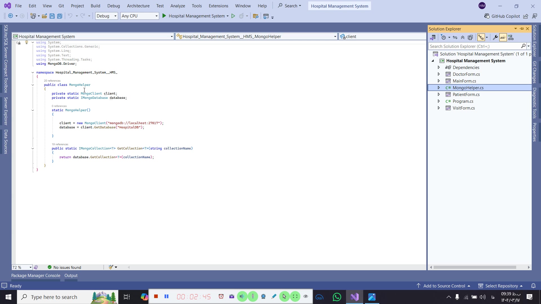Click the Find in Files toolbar icon
The height and width of the screenshot is (304, 541).
(x=256, y=16)
